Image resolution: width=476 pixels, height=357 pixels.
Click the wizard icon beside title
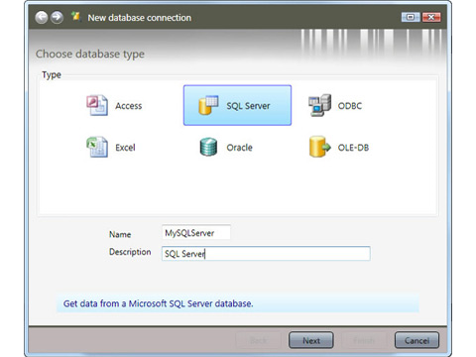[x=76, y=16]
